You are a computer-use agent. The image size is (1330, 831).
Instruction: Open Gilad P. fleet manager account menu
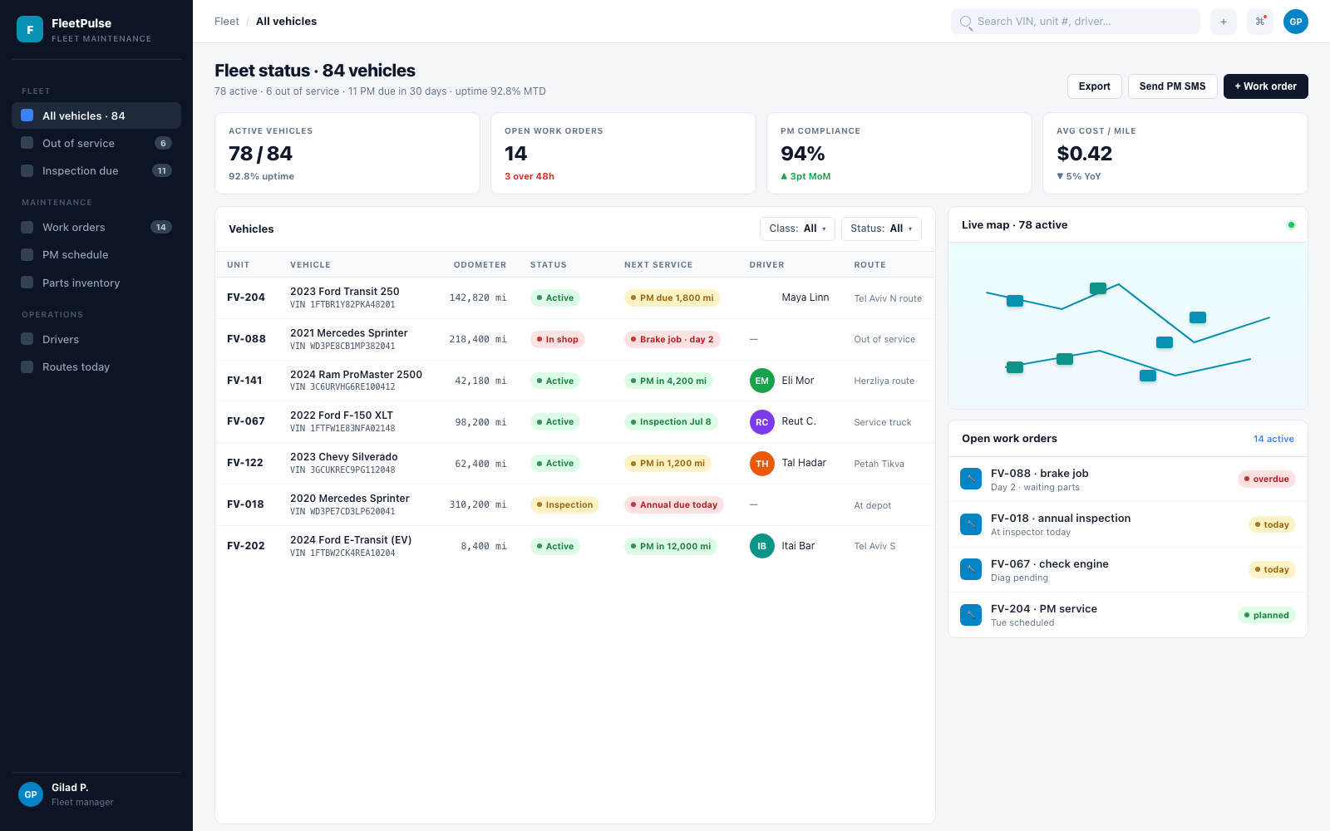pos(96,794)
